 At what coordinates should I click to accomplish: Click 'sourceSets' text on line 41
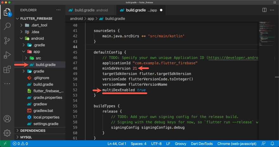pos(105,31)
